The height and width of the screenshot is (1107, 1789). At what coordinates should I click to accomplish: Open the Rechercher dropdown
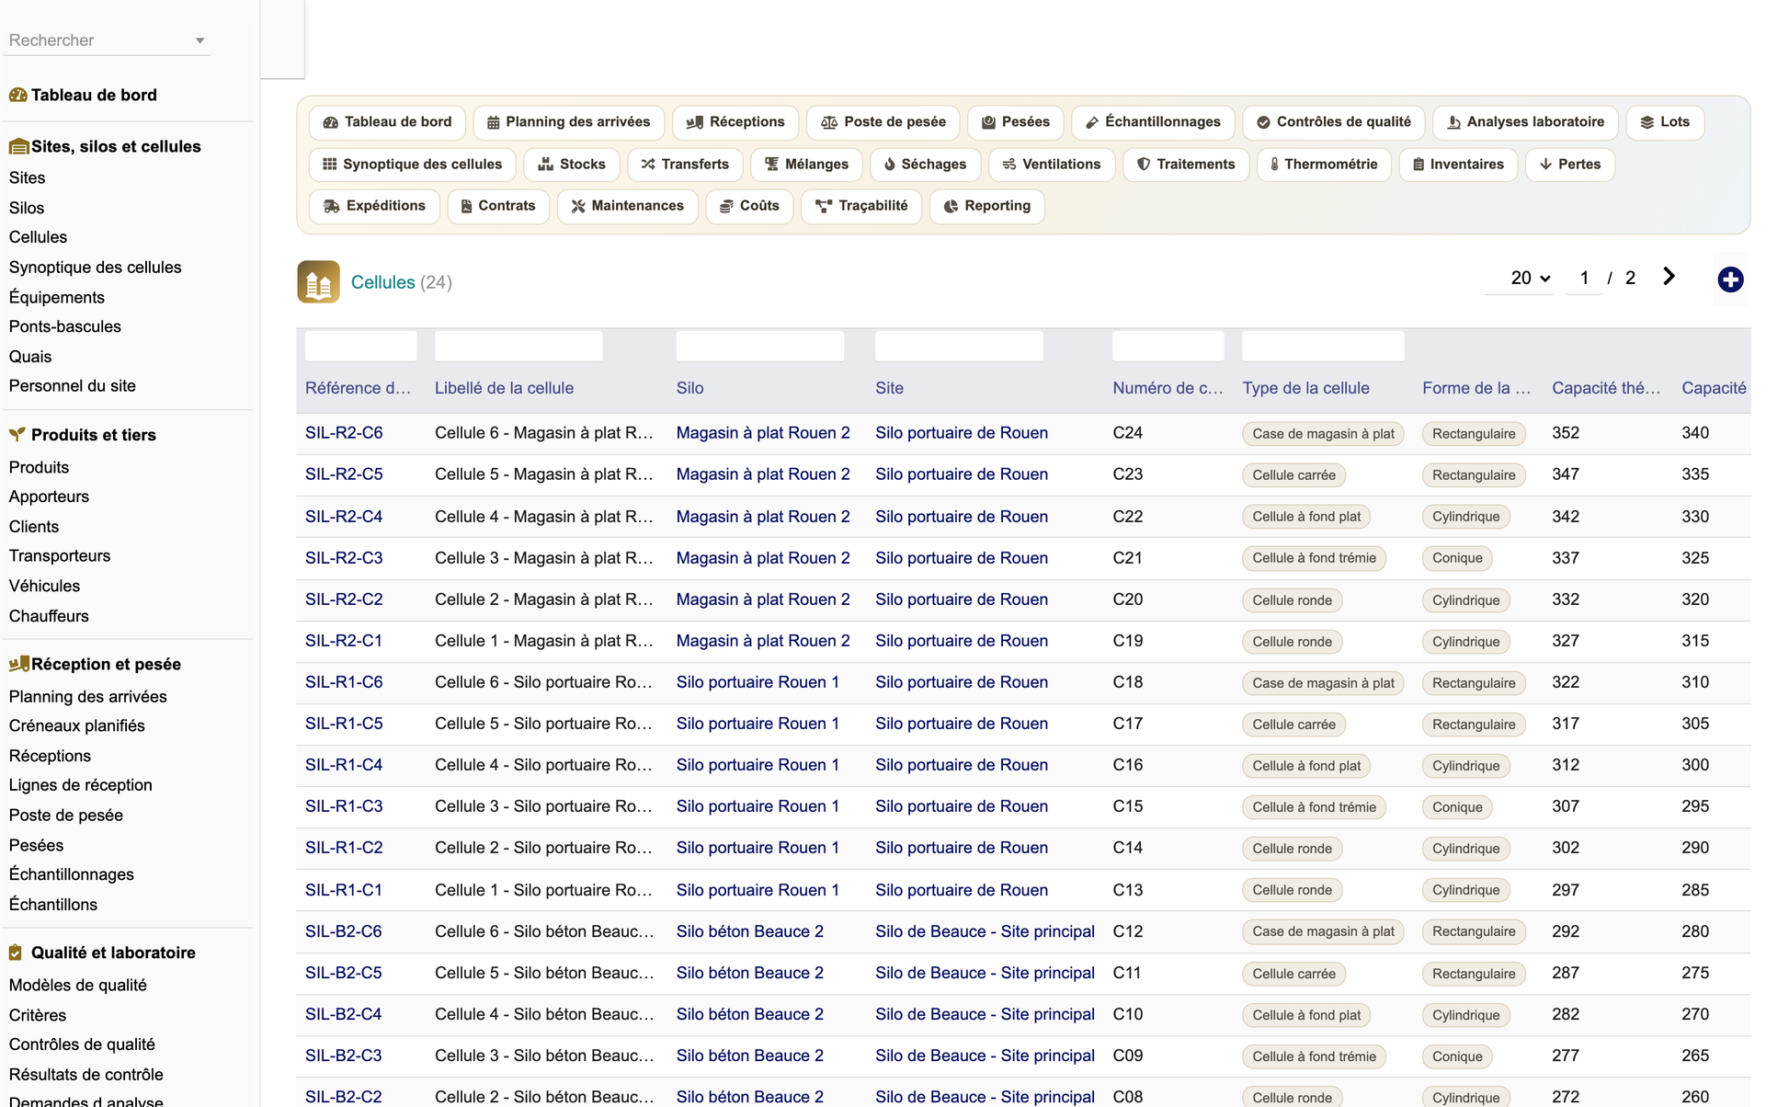pyautogui.click(x=107, y=40)
